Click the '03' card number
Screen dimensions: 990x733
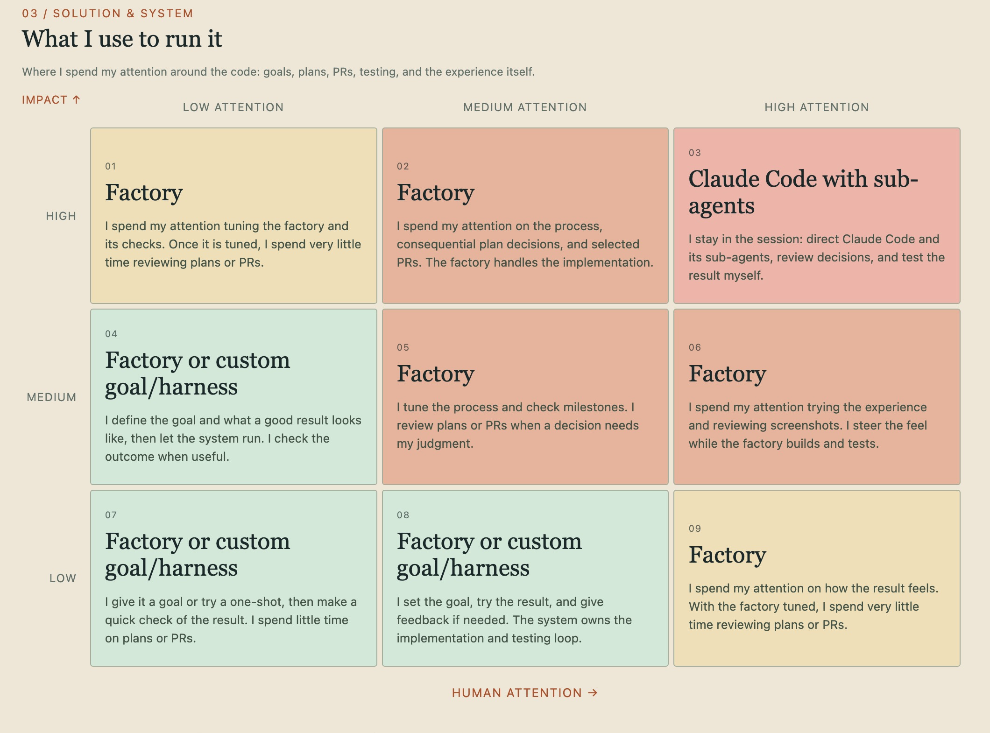click(x=695, y=153)
